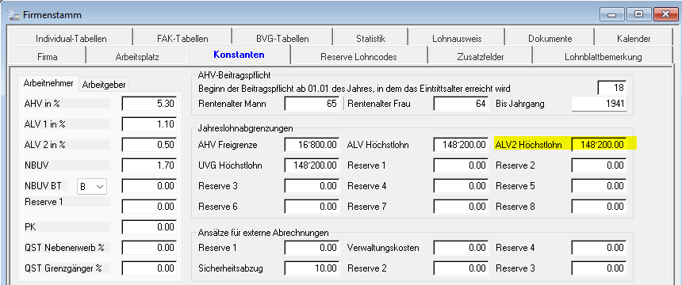This screenshot has height=285, width=682.
Task: Click the AHV-Beitragspflicht group title
Action: pyautogui.click(x=234, y=75)
